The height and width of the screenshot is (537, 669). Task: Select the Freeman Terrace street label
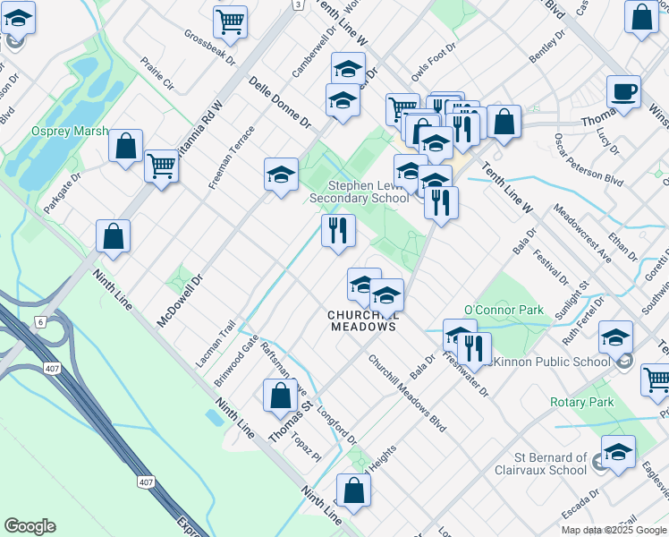coord(232,158)
